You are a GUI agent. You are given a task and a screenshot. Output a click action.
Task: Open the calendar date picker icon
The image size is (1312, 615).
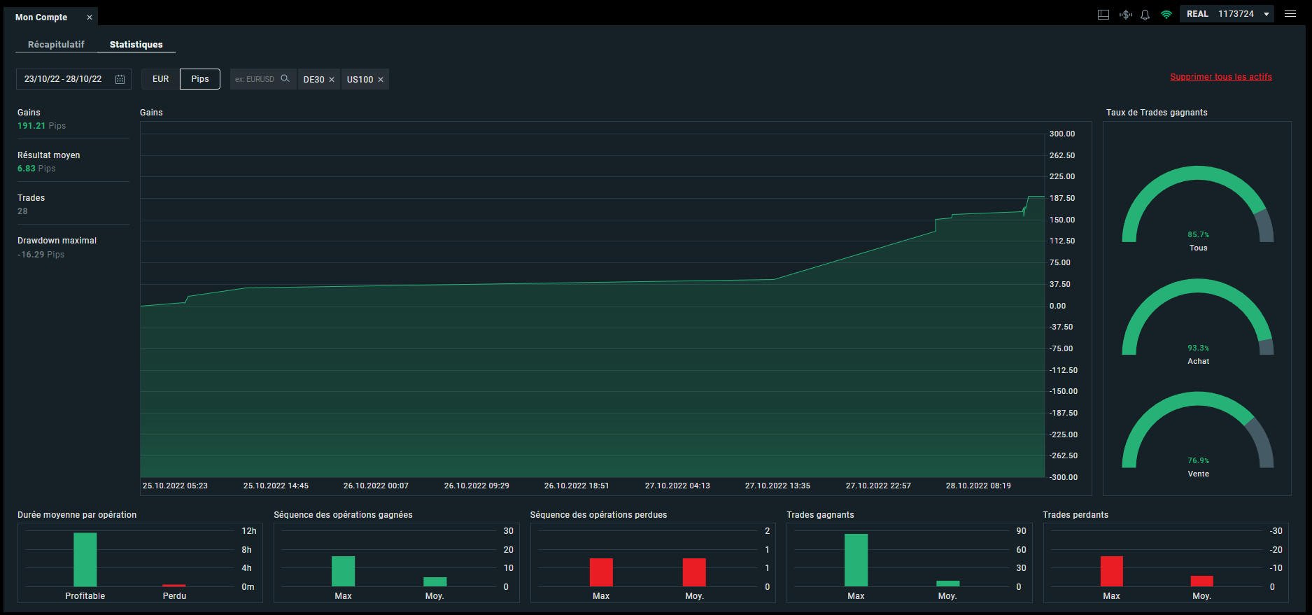tap(120, 79)
